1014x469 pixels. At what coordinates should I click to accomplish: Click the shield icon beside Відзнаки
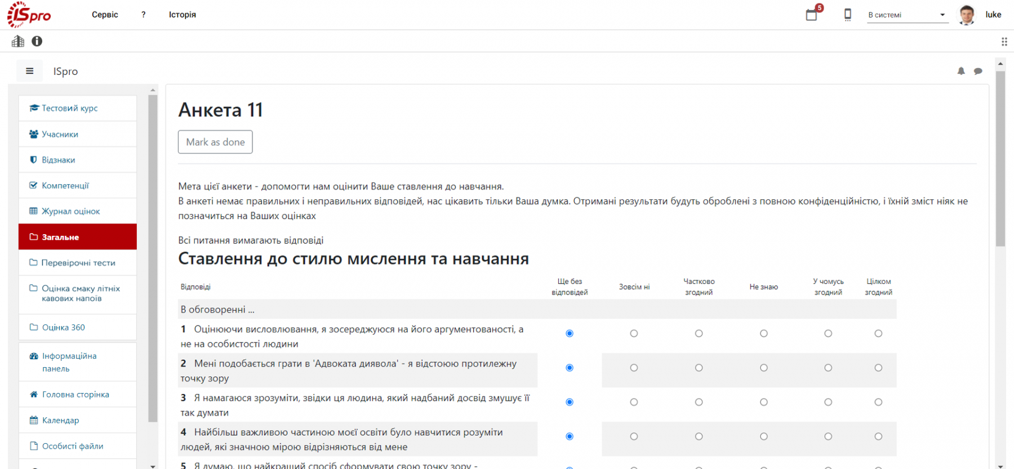point(33,160)
